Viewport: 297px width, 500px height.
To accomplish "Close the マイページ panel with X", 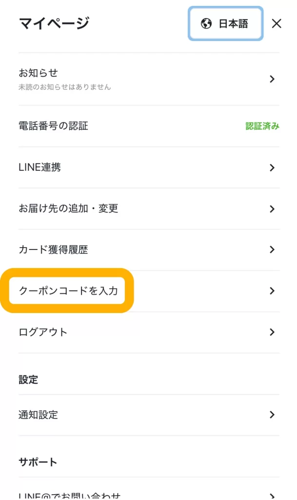I will (277, 23).
